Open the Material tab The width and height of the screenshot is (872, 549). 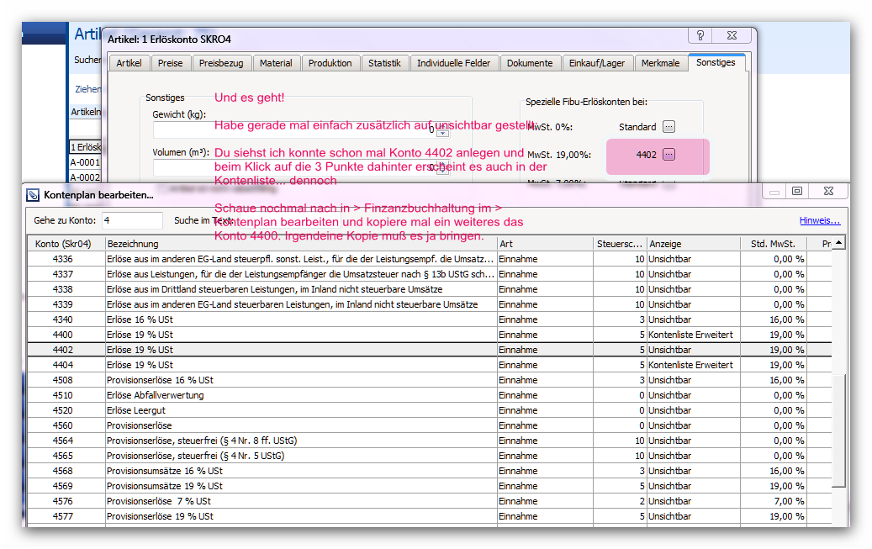click(x=276, y=63)
